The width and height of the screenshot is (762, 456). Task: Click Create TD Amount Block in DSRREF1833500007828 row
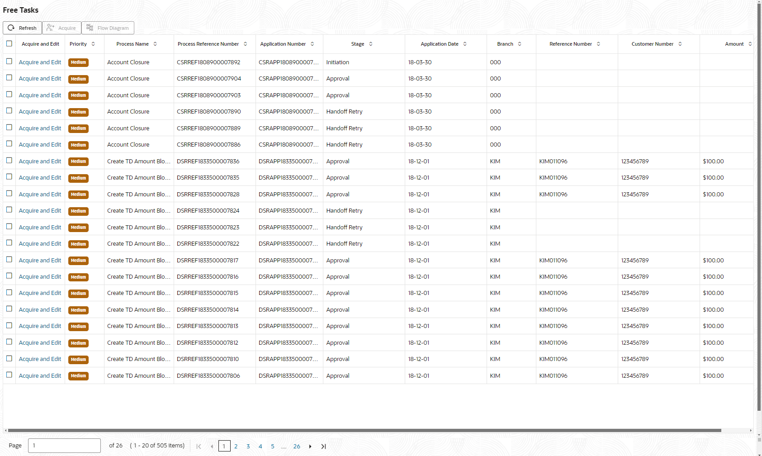coord(139,195)
